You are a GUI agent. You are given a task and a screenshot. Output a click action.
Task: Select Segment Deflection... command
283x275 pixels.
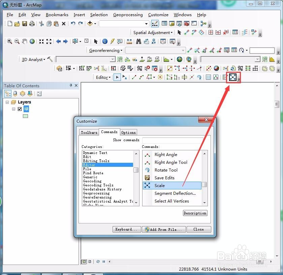tap(172, 193)
